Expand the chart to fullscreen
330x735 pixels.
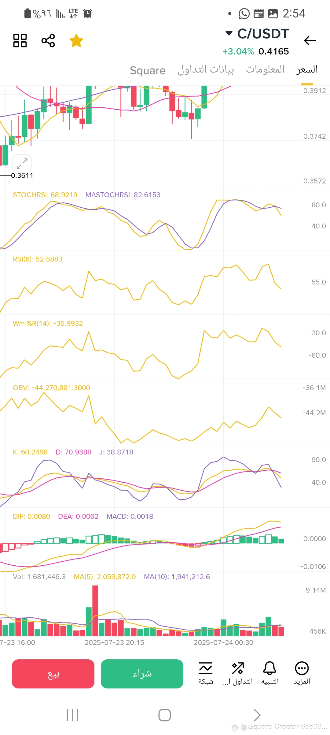click(x=22, y=164)
